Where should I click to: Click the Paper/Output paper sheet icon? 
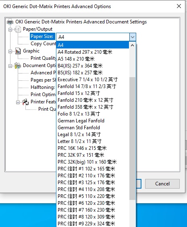click(x=18, y=29)
